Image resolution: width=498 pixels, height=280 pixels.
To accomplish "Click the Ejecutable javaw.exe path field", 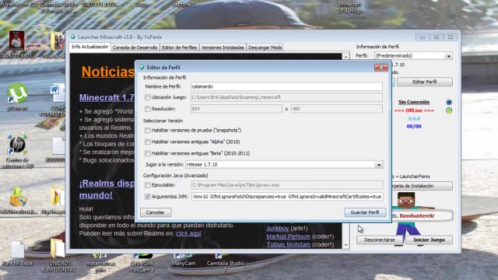I will [x=287, y=185].
